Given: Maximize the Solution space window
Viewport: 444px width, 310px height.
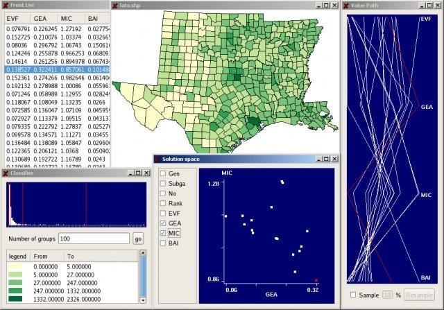Looking at the screenshot, I should [326, 159].
